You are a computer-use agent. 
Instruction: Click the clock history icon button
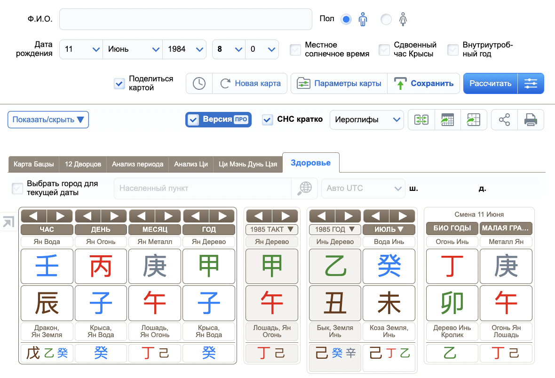click(199, 84)
